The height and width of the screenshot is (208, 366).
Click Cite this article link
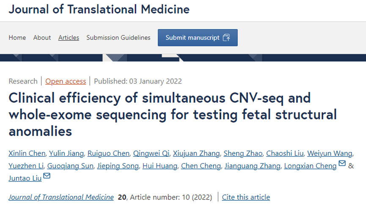click(246, 197)
